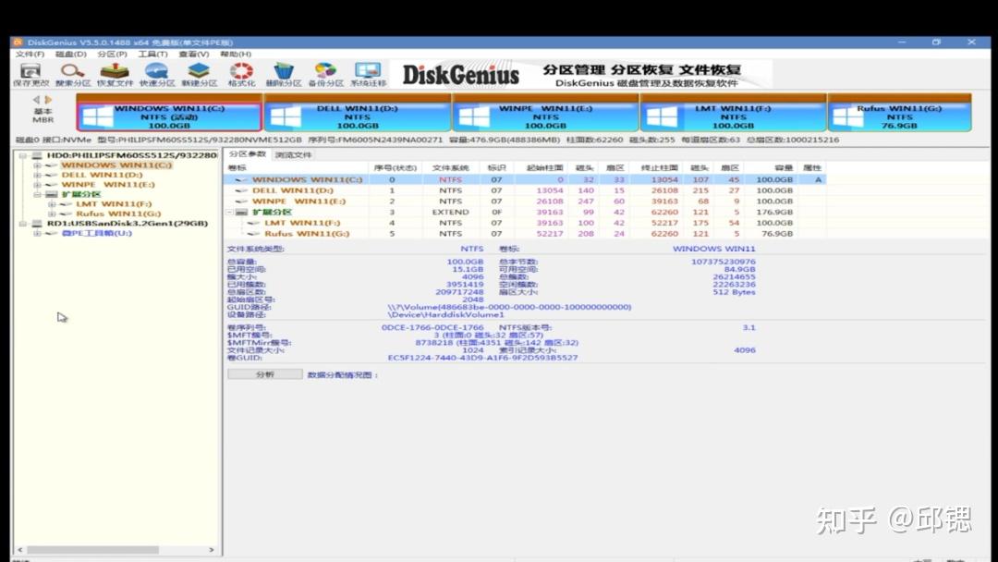
Task: Click the 分析 button
Action: 265,374
